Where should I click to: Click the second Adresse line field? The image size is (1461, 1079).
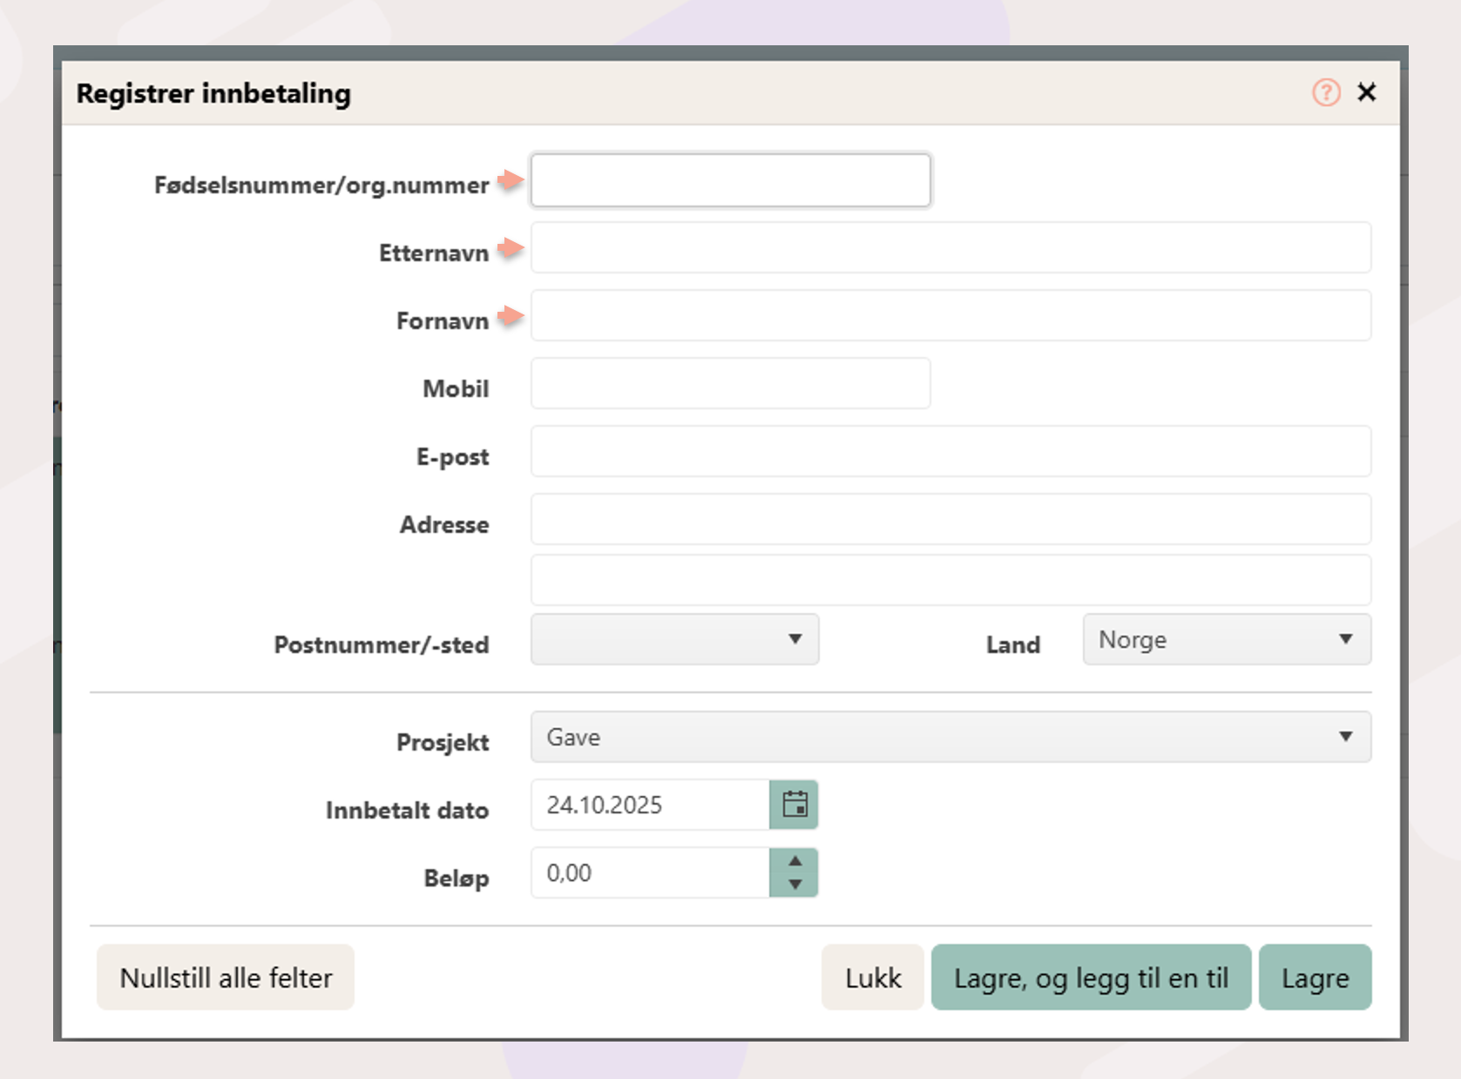coord(951,580)
